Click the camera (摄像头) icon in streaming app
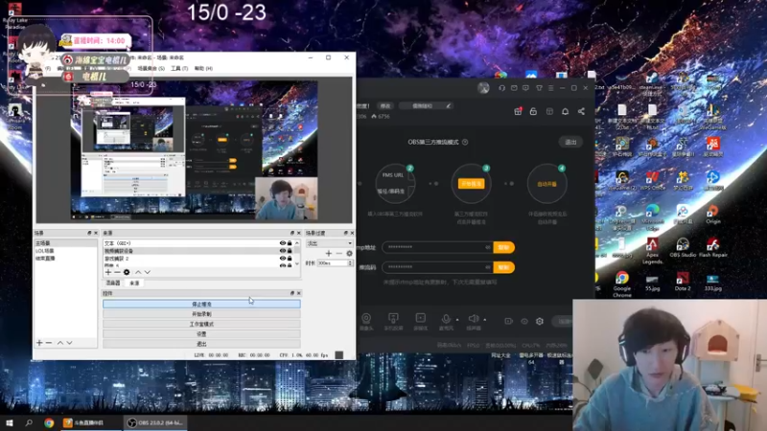 click(x=366, y=319)
